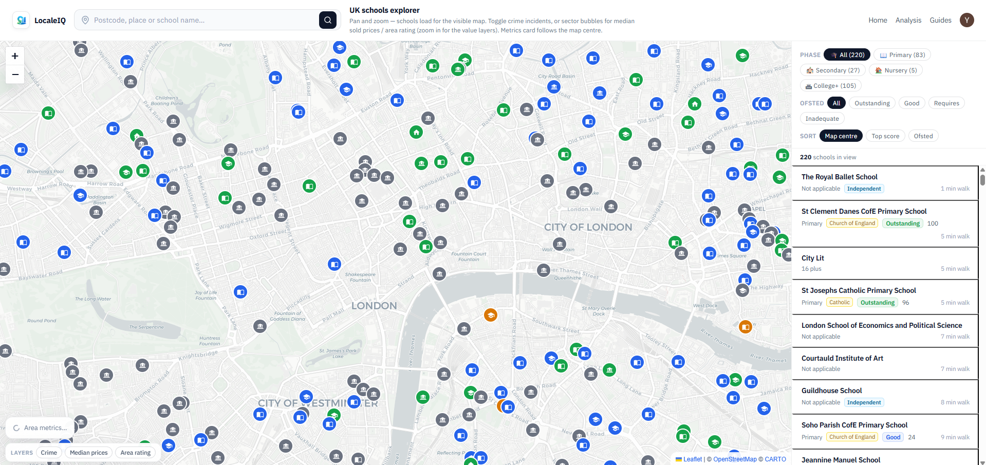Zoom out on the map
Viewport: 986px width, 465px height.
(15, 75)
